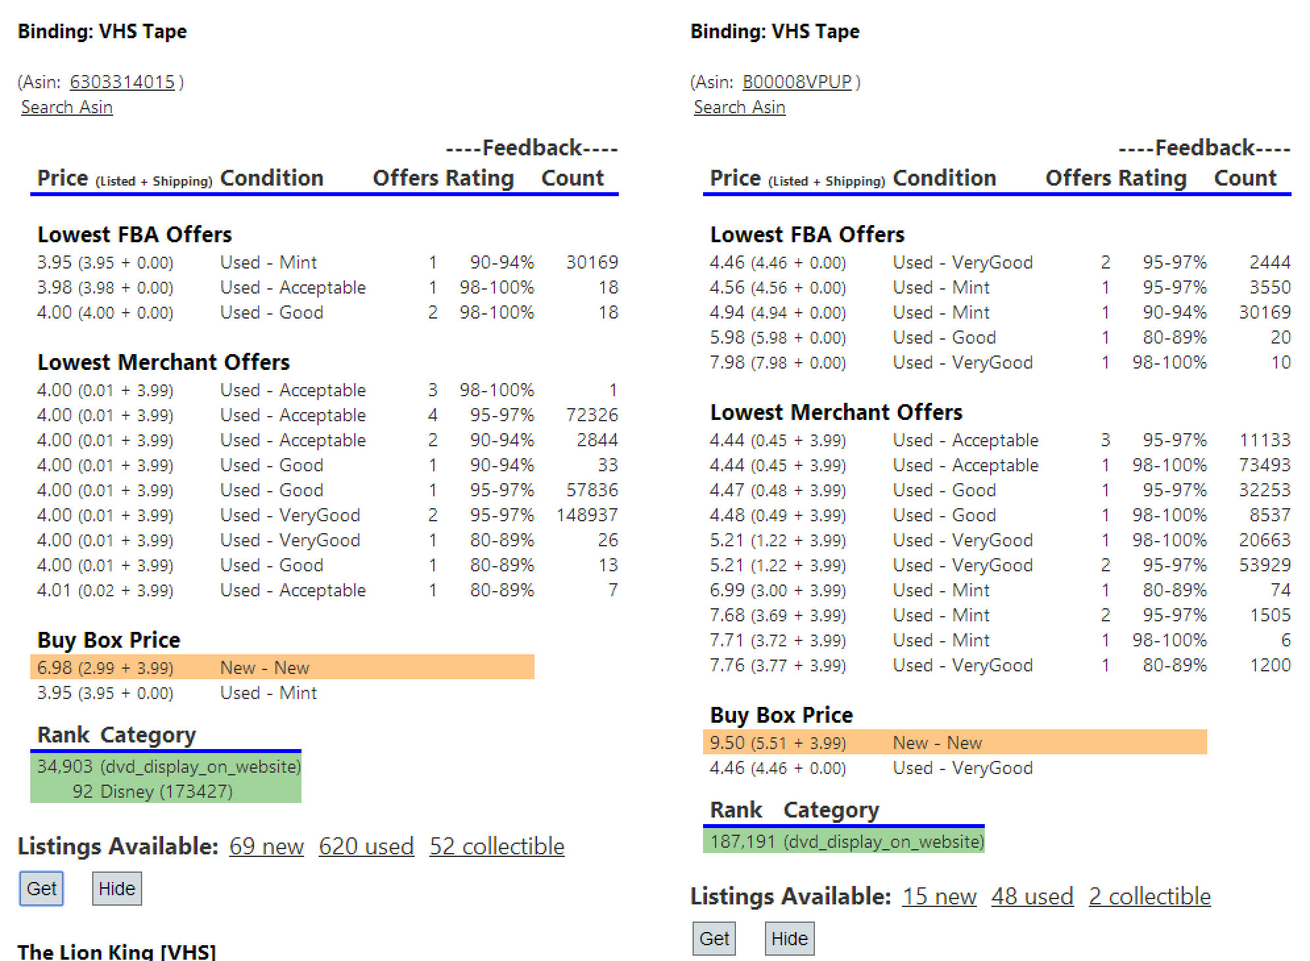Open the right product's Search Asin link

(739, 107)
